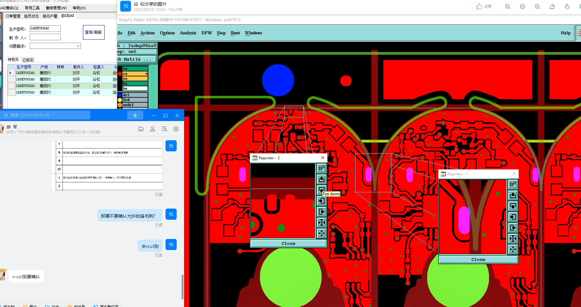
Task: Open the Windows menu in Graphic Editor
Action: pos(253,33)
